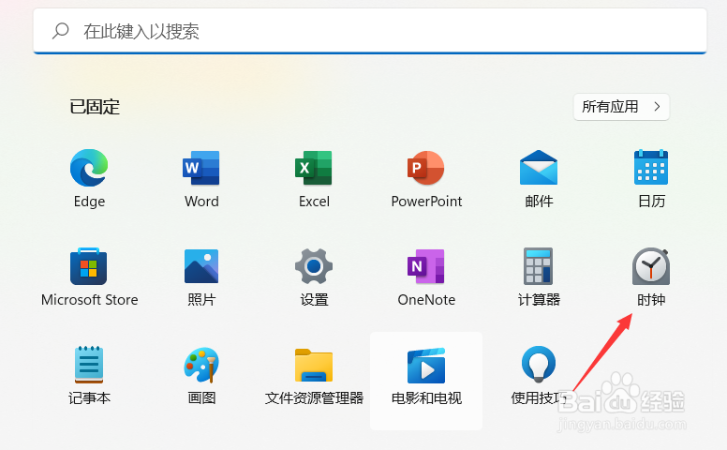Image resolution: width=727 pixels, height=450 pixels.
Task: Open the 计算器 calculator app
Action: (539, 266)
